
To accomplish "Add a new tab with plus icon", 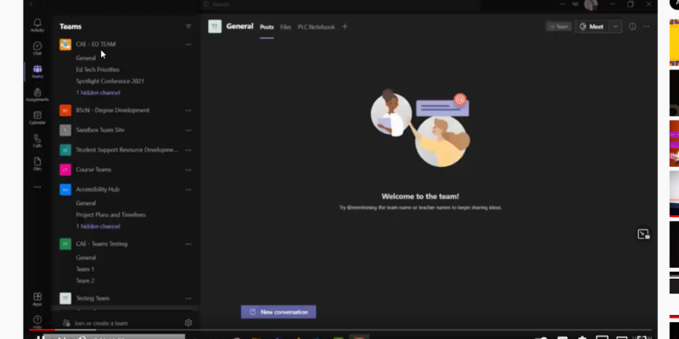I will click(x=345, y=26).
